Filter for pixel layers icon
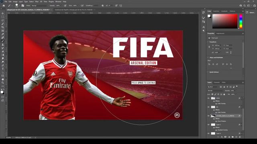The width and height of the screenshot is (257, 144). coord(221,87)
